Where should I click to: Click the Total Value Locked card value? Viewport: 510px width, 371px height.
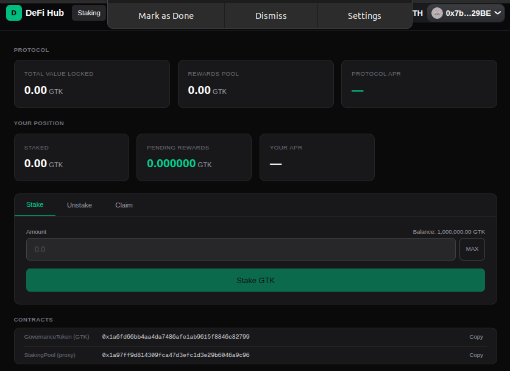pos(44,90)
